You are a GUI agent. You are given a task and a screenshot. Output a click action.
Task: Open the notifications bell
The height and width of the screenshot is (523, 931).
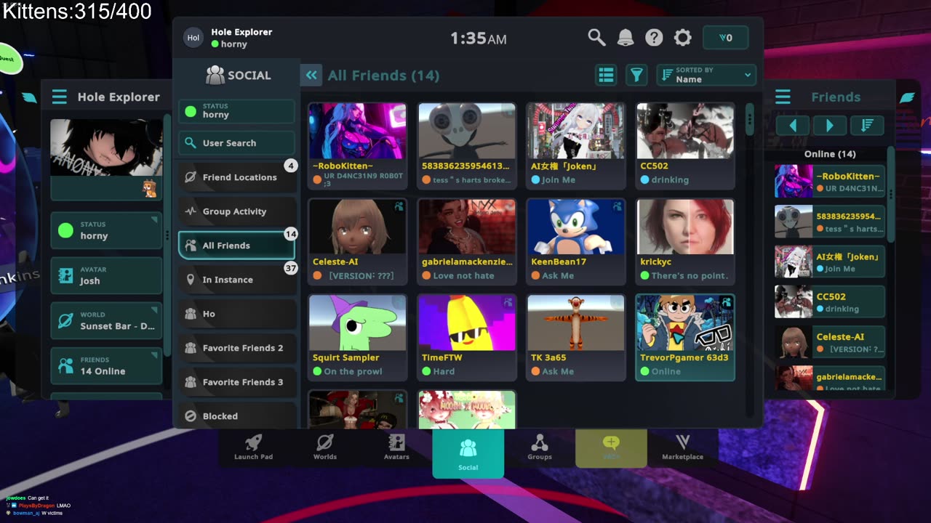(626, 38)
